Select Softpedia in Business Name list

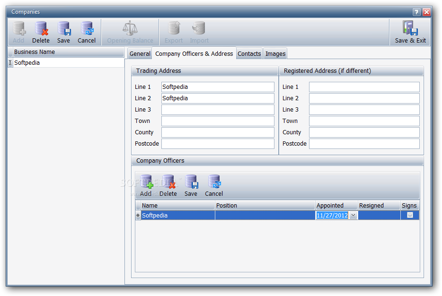pos(69,62)
